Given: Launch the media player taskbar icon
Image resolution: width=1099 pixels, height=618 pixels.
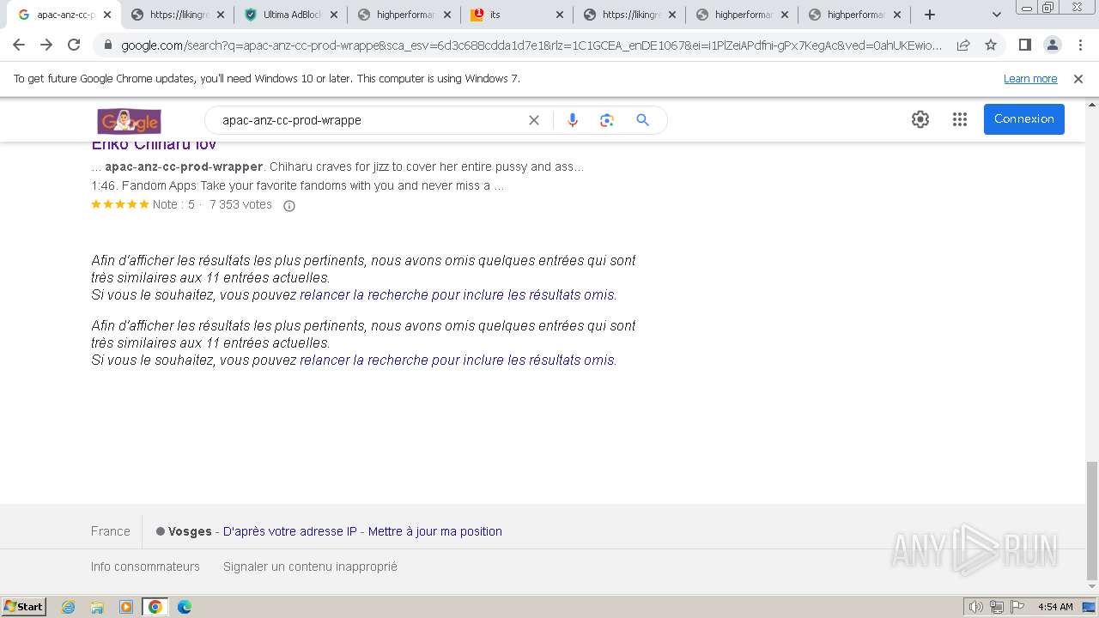Looking at the screenshot, I should [x=126, y=607].
